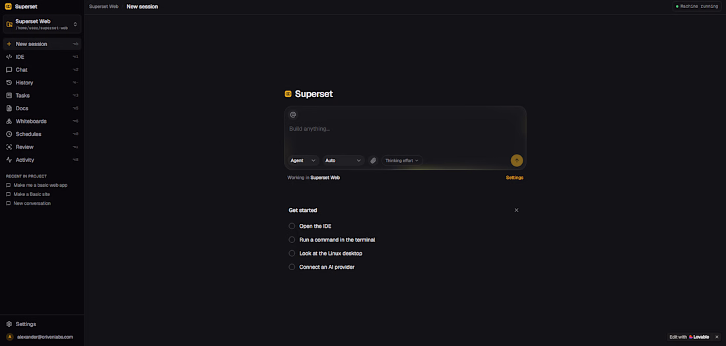The width and height of the screenshot is (726, 346).
Task: Open the Whiteboards sidebar icon
Action: pos(9,121)
